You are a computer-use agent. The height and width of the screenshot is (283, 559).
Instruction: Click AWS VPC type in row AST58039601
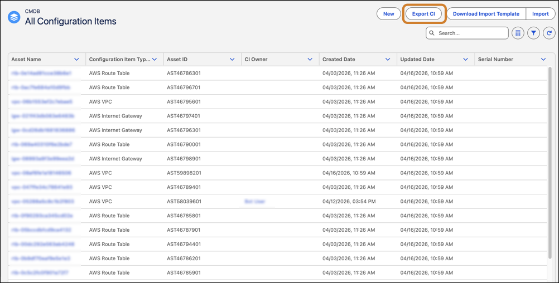point(100,202)
